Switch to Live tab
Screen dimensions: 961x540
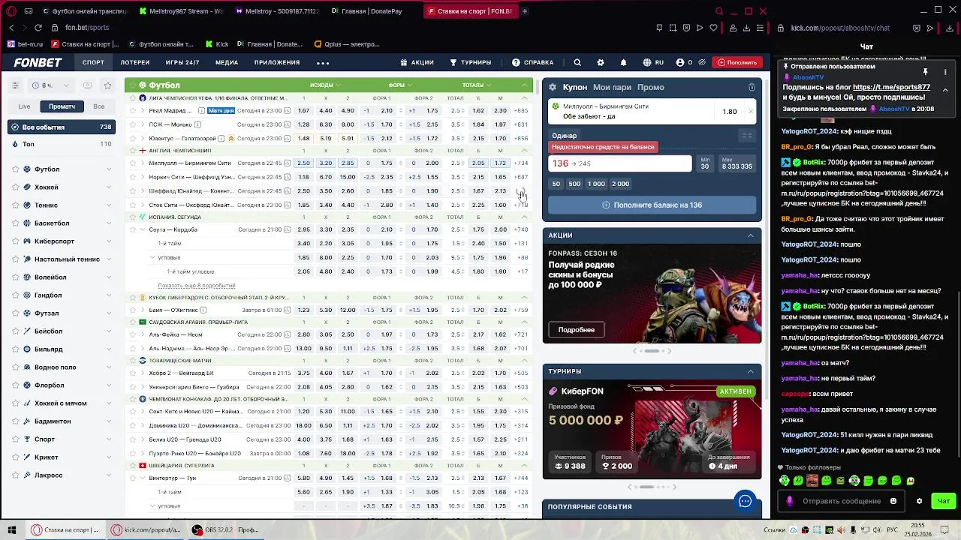click(25, 106)
